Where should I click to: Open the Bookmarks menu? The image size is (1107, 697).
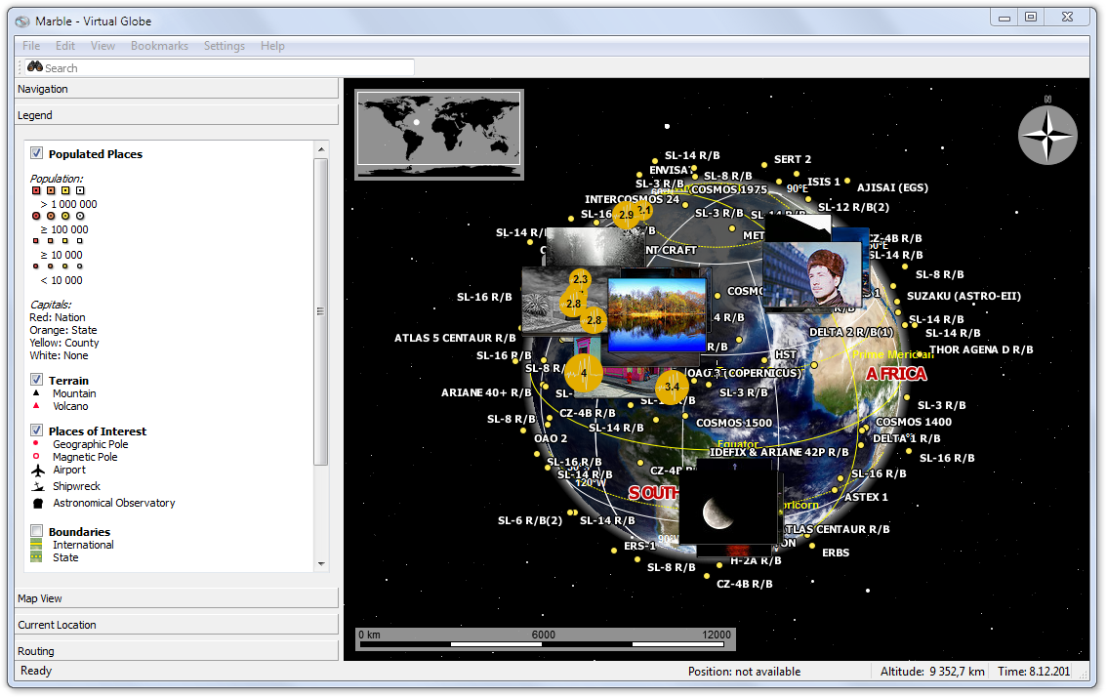(159, 46)
